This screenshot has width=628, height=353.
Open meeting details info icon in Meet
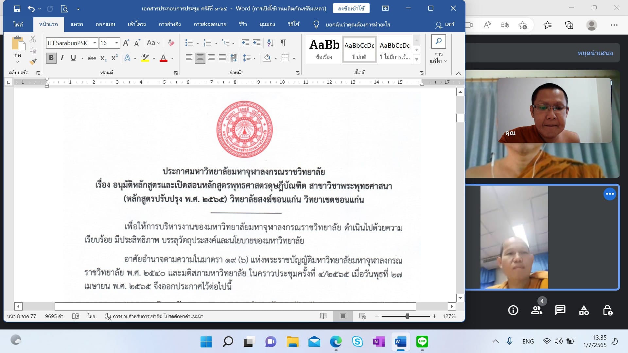pyautogui.click(x=513, y=310)
